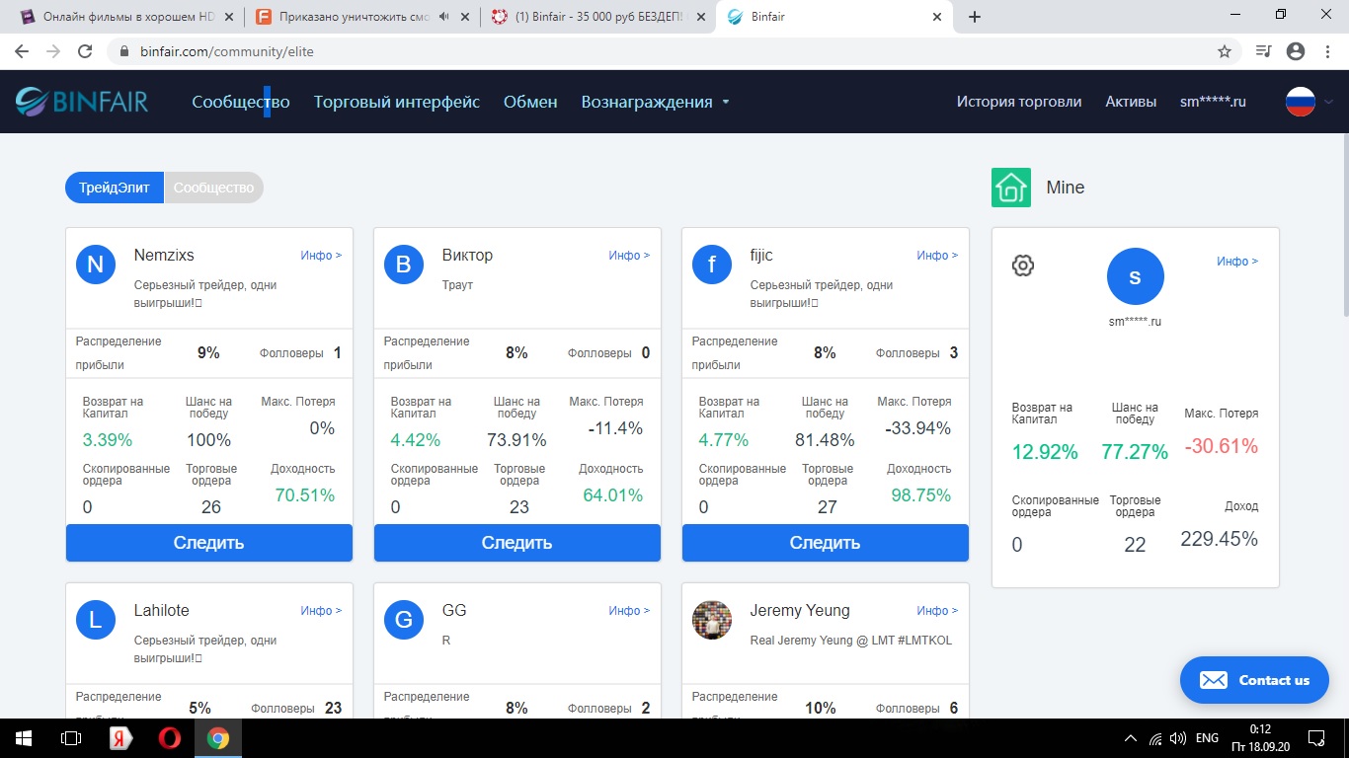Switch to the ТрейдЭлит toggle option
Viewport: 1349px width, 758px height.
pos(115,188)
